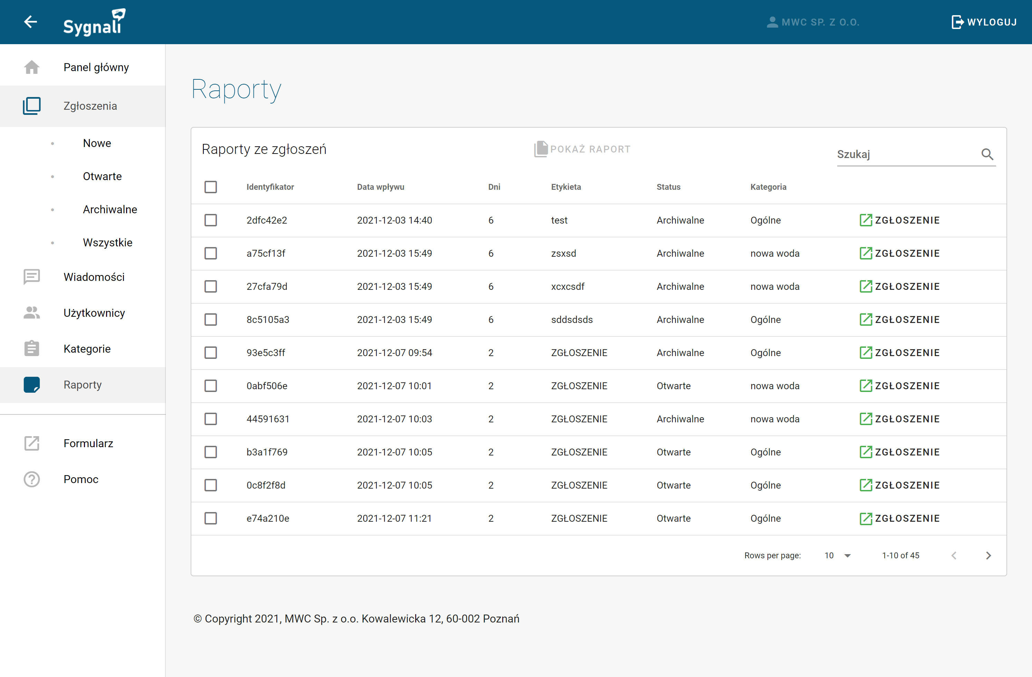Screen dimensions: 1032x677
Task: Focus the Szukaj search field
Action: (906, 154)
